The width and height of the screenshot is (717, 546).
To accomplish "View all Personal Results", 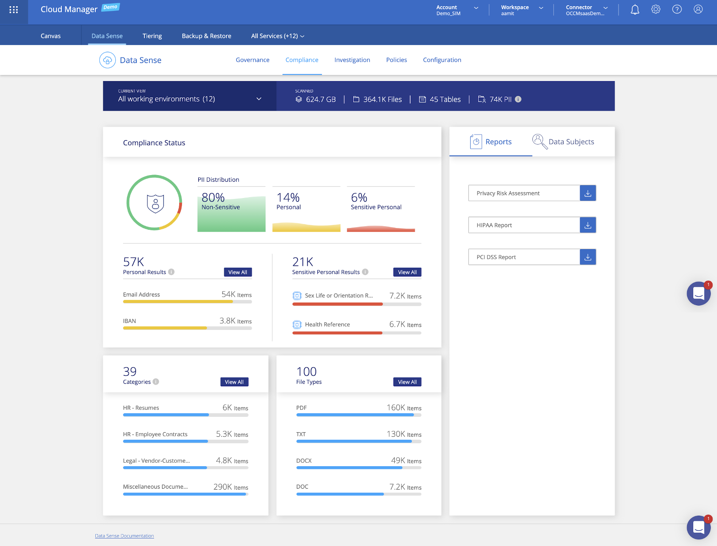I will (238, 272).
